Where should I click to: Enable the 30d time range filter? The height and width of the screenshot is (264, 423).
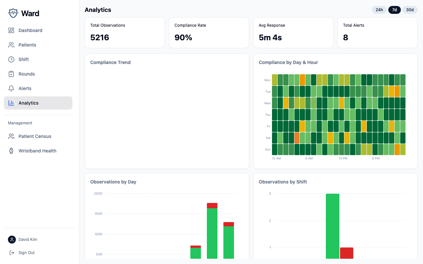[410, 10]
